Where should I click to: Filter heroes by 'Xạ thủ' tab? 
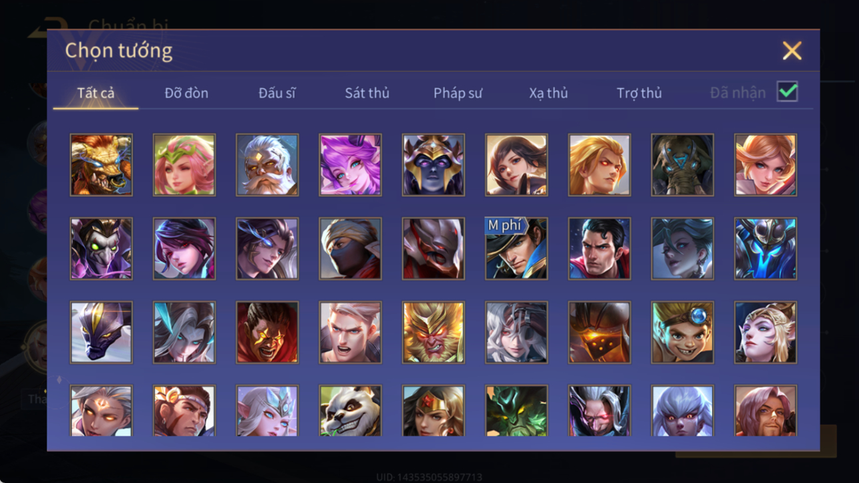coord(548,93)
